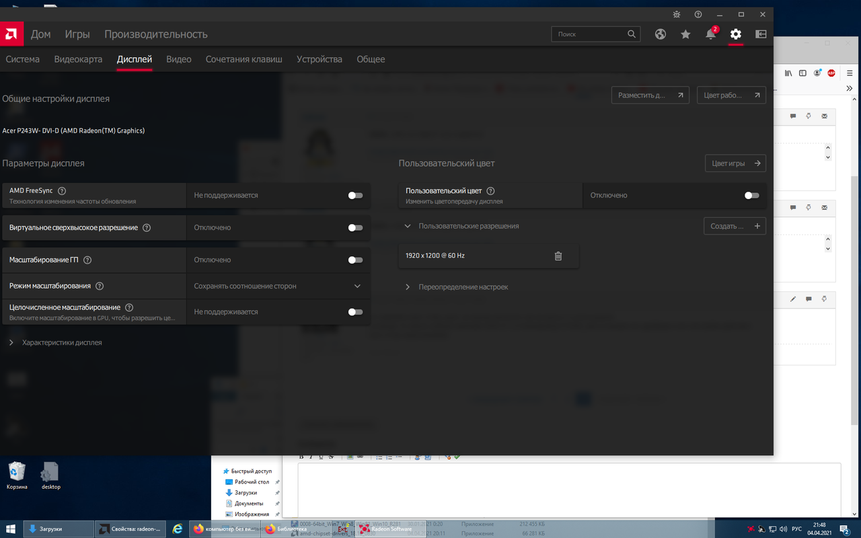The width and height of the screenshot is (861, 538).
Task: Click the AMD logo in the top-left corner
Action: point(11,34)
